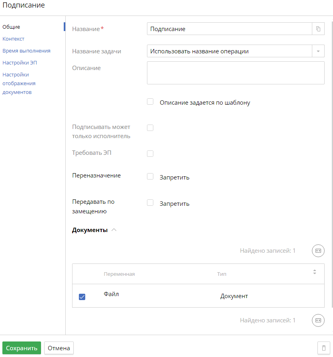Switch to the Контекст section
Image resolution: width=333 pixels, height=357 pixels.
tap(14, 39)
